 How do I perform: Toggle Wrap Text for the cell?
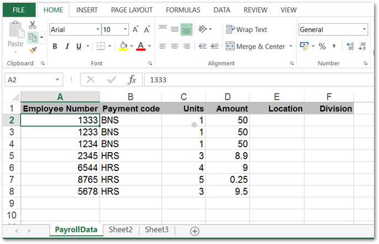coord(246,30)
